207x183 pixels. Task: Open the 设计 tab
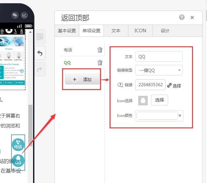(x=165, y=31)
